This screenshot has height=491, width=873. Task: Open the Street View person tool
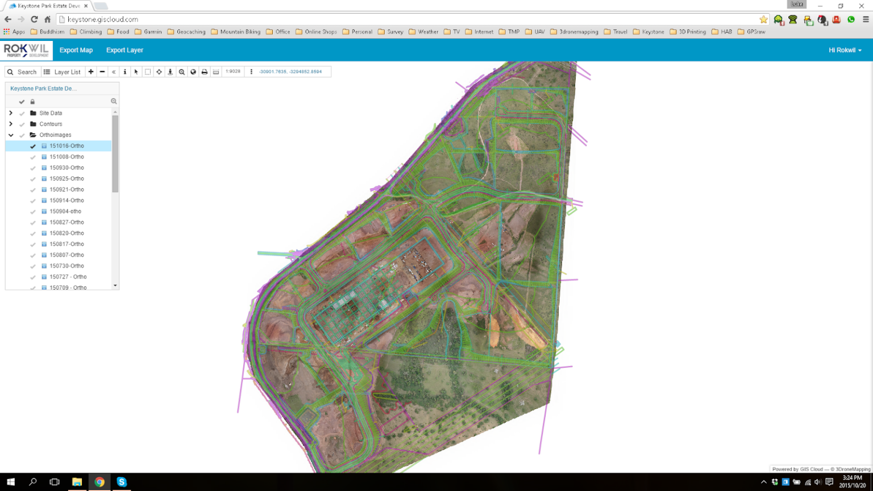(x=171, y=72)
